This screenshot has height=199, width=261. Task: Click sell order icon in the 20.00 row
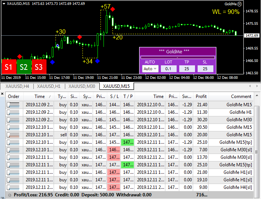click(x=13, y=135)
